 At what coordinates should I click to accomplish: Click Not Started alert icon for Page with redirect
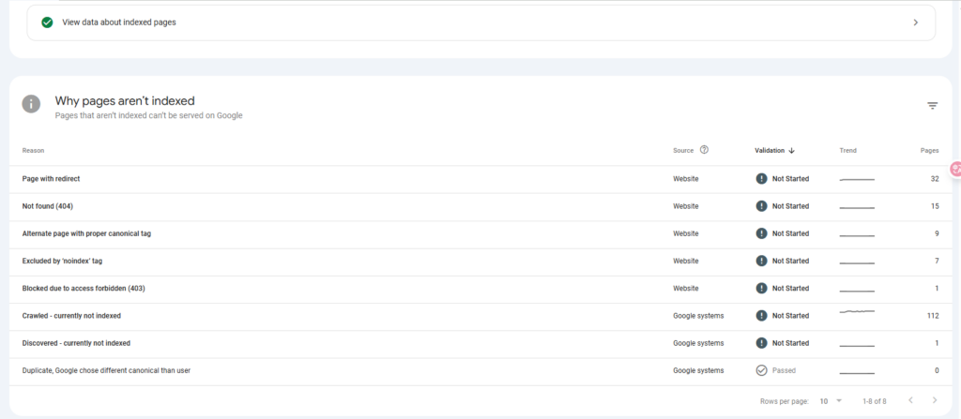pos(761,178)
